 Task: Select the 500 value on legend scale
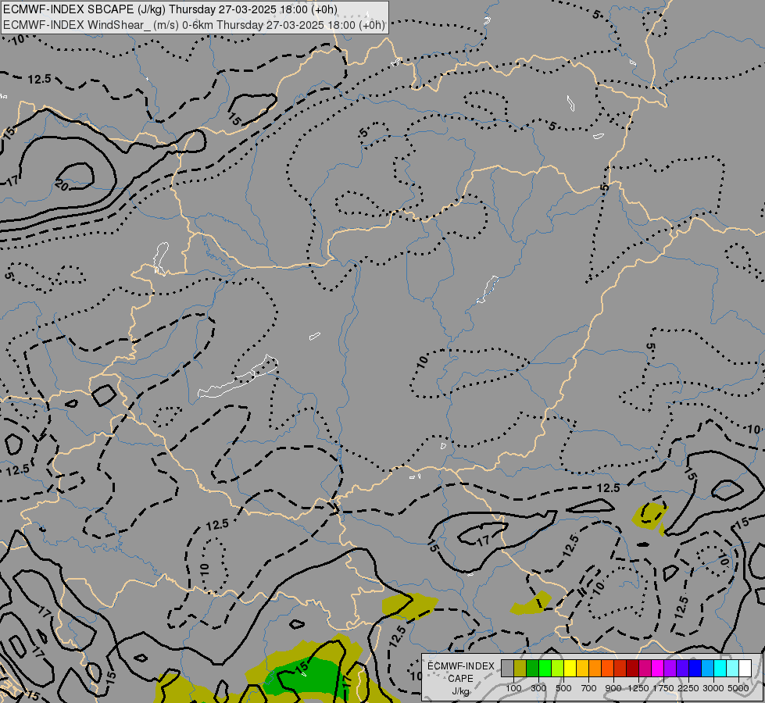click(563, 688)
